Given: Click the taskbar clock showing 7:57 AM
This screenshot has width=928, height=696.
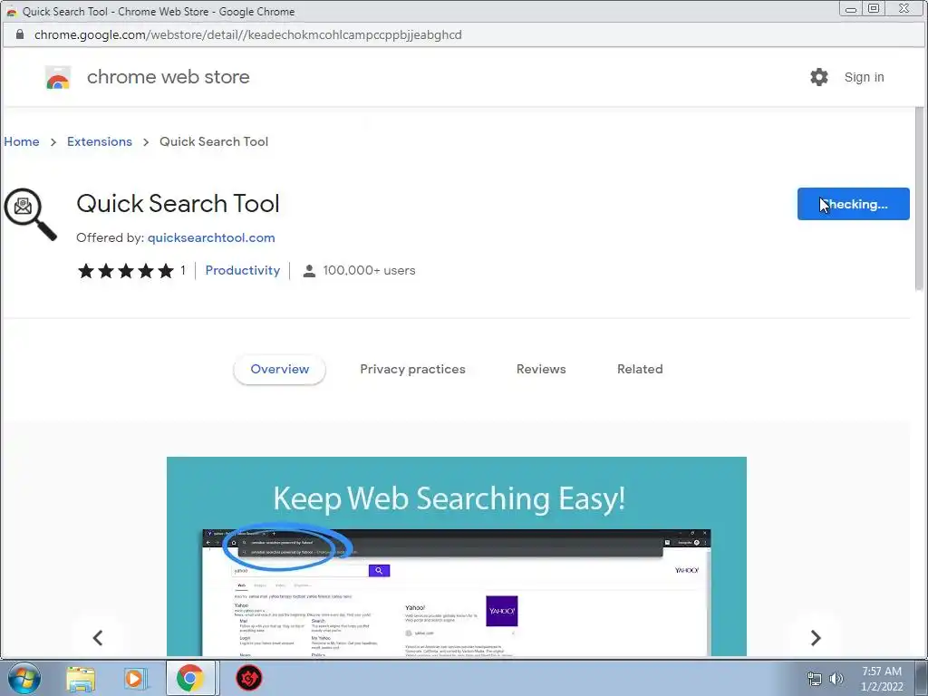Looking at the screenshot, I should (x=882, y=679).
